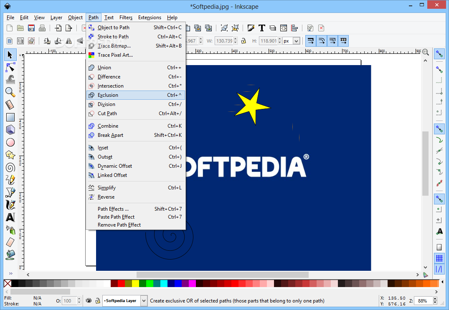Click the Export icon

(x=69, y=28)
